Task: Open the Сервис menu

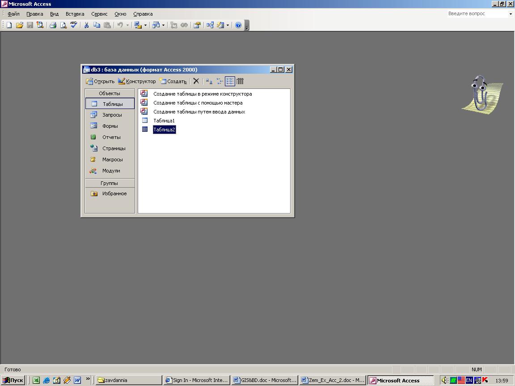Action: 99,14
